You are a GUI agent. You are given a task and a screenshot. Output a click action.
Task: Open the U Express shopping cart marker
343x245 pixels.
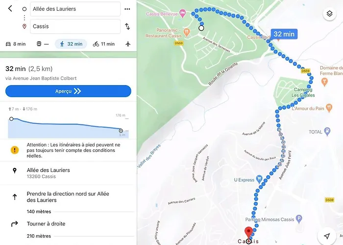point(259,179)
